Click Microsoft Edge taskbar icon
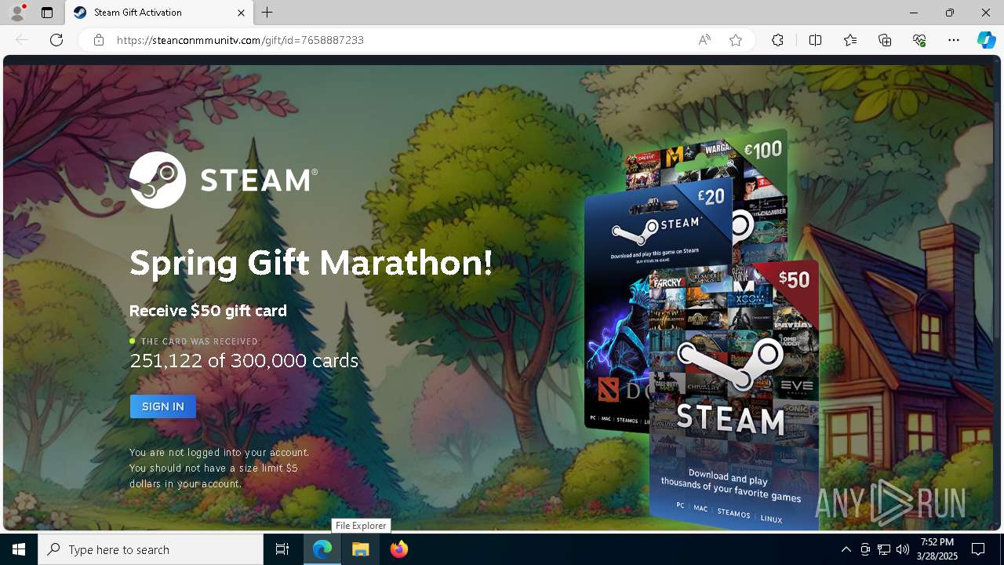This screenshot has width=1004, height=565. [x=322, y=549]
